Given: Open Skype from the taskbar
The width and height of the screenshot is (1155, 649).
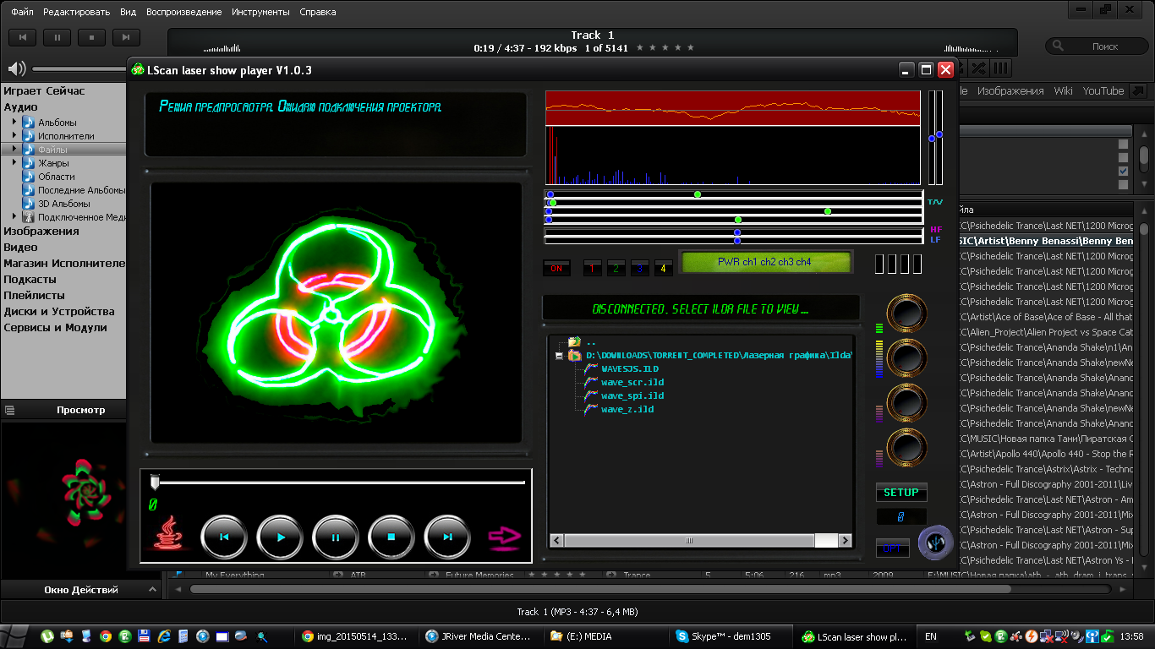Looking at the screenshot, I should tap(730, 636).
